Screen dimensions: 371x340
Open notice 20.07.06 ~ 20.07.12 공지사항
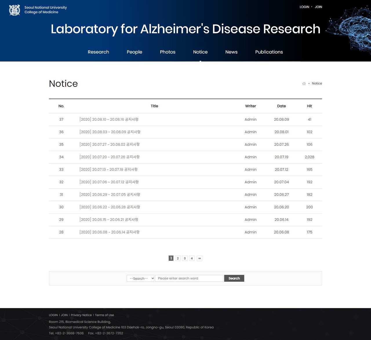109,182
